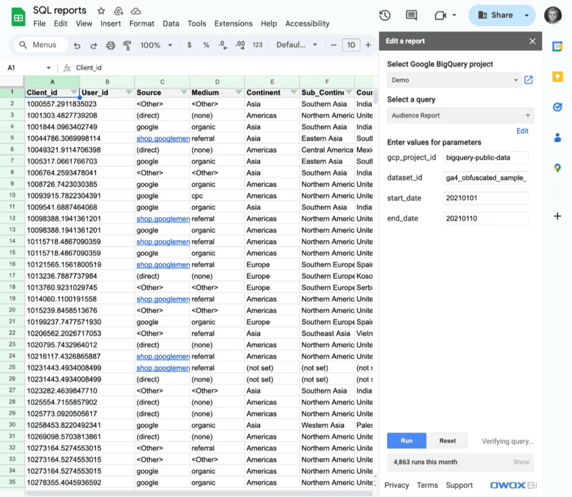Viewport: 572px width, 497px height.
Task: Select column E header
Action: click(x=272, y=82)
